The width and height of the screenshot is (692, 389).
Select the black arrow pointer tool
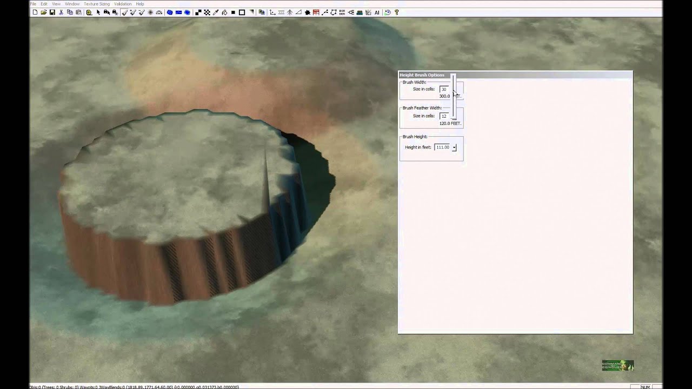98,12
